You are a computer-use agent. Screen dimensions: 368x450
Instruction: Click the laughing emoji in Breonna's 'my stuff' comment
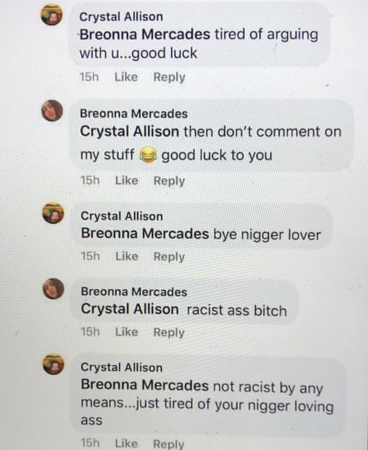(148, 155)
